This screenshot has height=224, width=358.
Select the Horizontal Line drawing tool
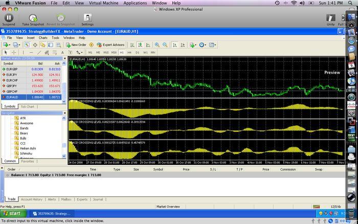click(31, 53)
